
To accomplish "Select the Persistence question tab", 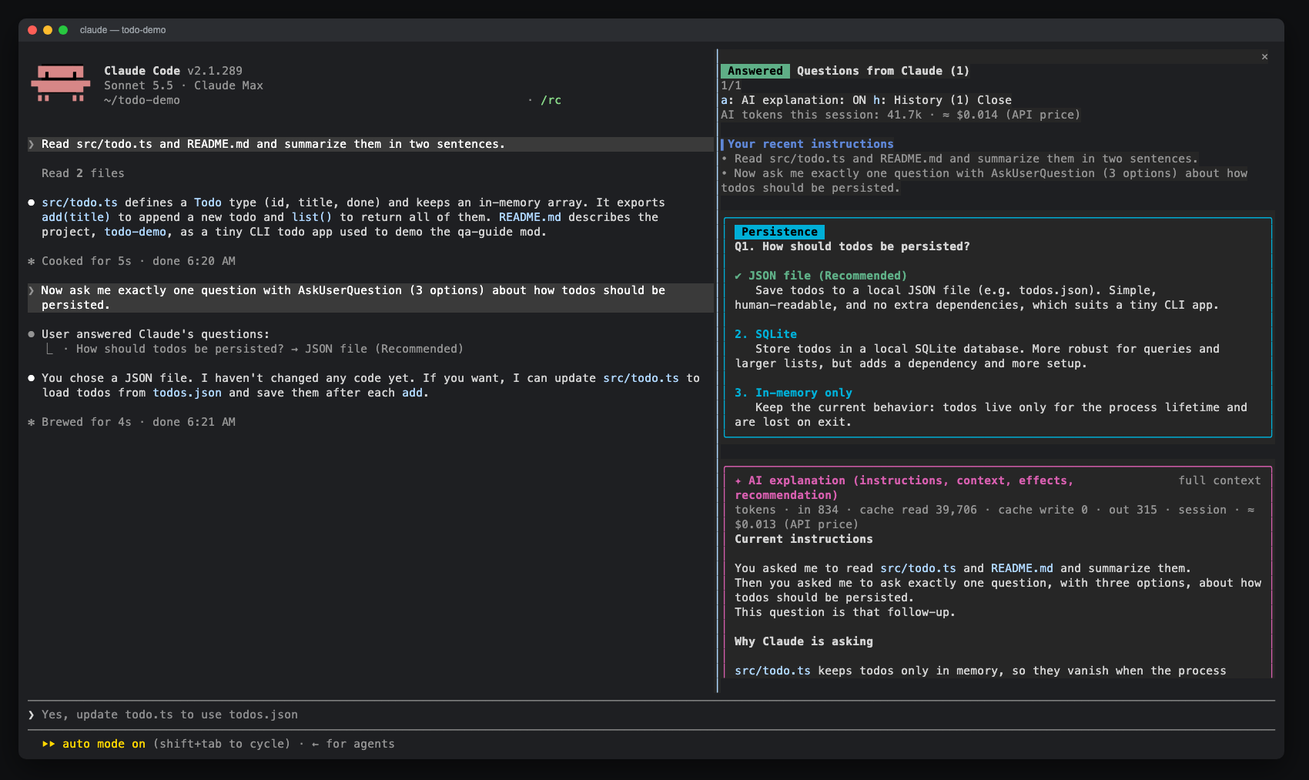I will 779,232.
